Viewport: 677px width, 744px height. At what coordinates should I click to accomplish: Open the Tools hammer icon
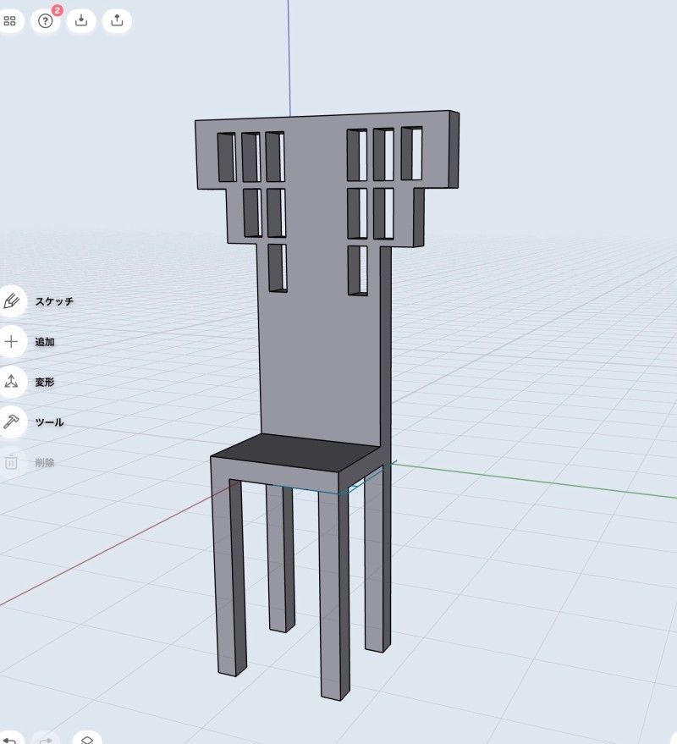[x=11, y=422]
